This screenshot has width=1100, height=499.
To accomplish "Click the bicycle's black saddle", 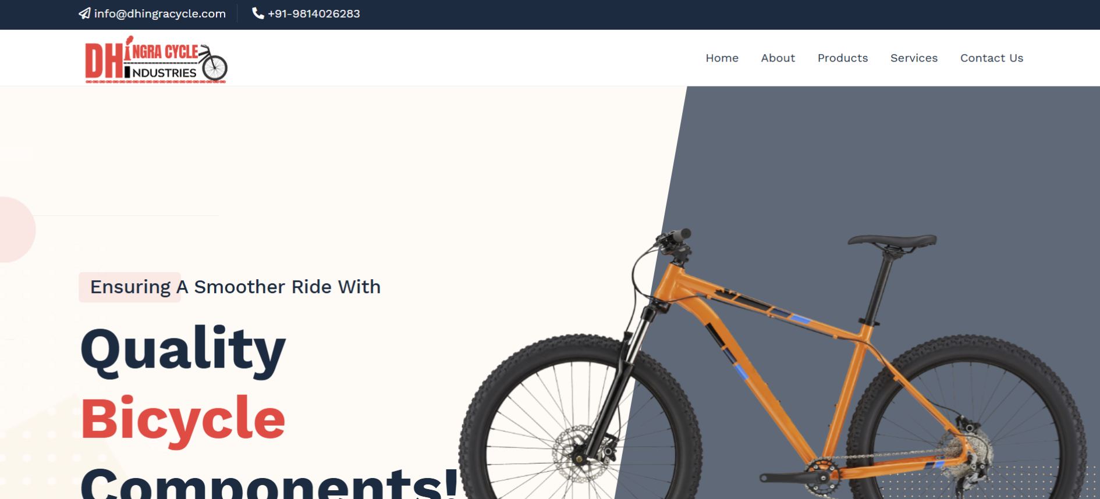I will point(892,242).
